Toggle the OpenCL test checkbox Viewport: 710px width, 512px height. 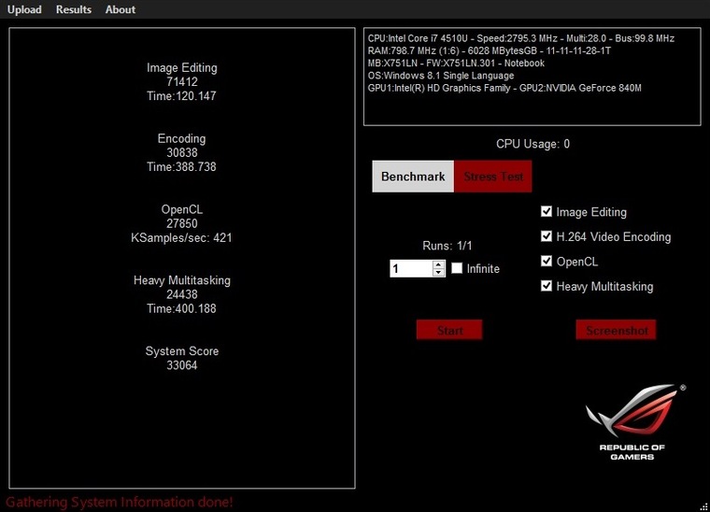[547, 262]
